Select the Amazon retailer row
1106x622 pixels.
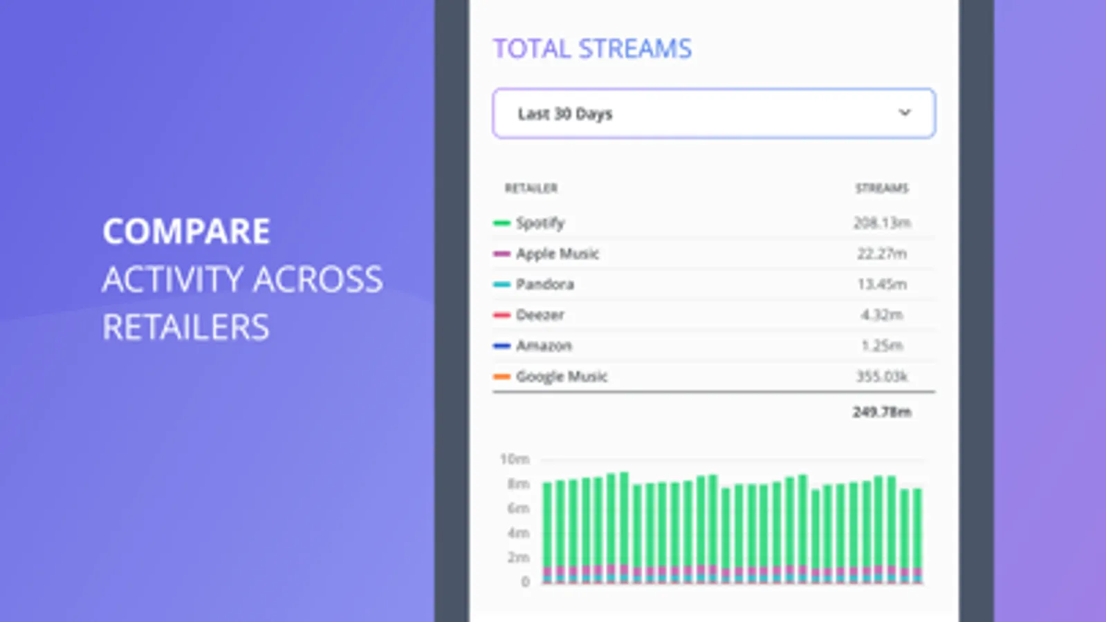coord(714,346)
